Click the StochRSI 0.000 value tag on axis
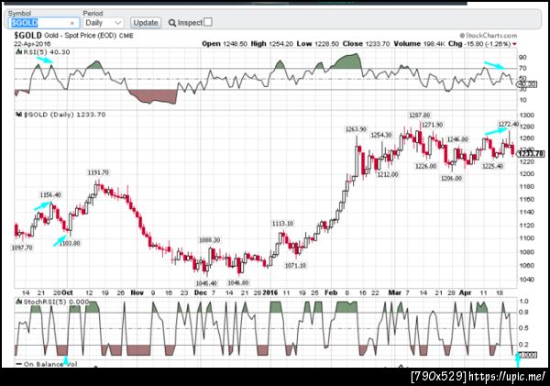 point(527,355)
